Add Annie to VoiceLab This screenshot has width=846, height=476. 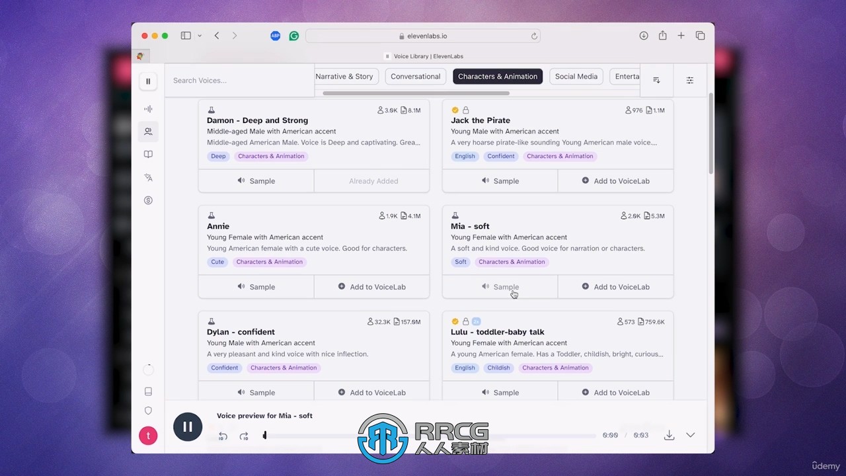[372, 286]
